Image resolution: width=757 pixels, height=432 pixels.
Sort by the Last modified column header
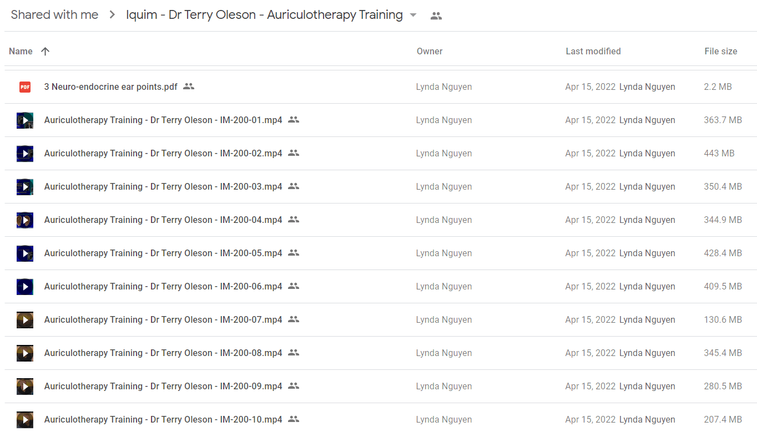point(593,51)
